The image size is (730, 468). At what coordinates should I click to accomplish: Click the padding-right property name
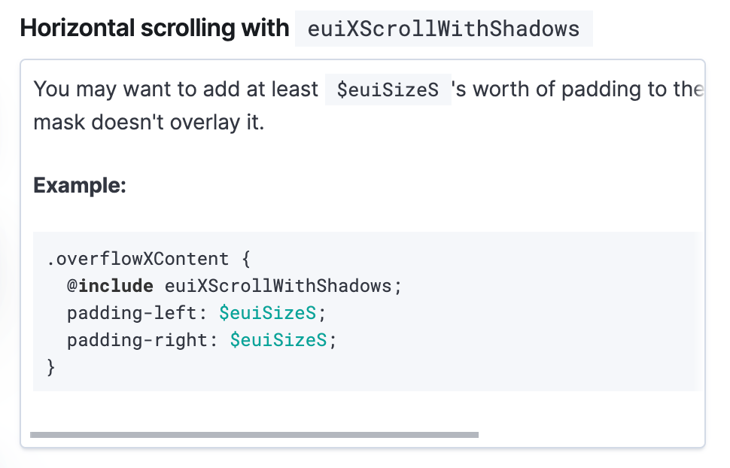(137, 340)
